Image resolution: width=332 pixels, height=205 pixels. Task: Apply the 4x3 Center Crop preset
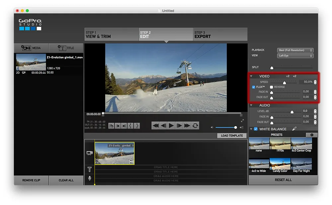(x=301, y=145)
